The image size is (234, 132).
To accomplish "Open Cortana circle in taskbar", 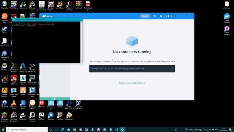I will 50,129.
